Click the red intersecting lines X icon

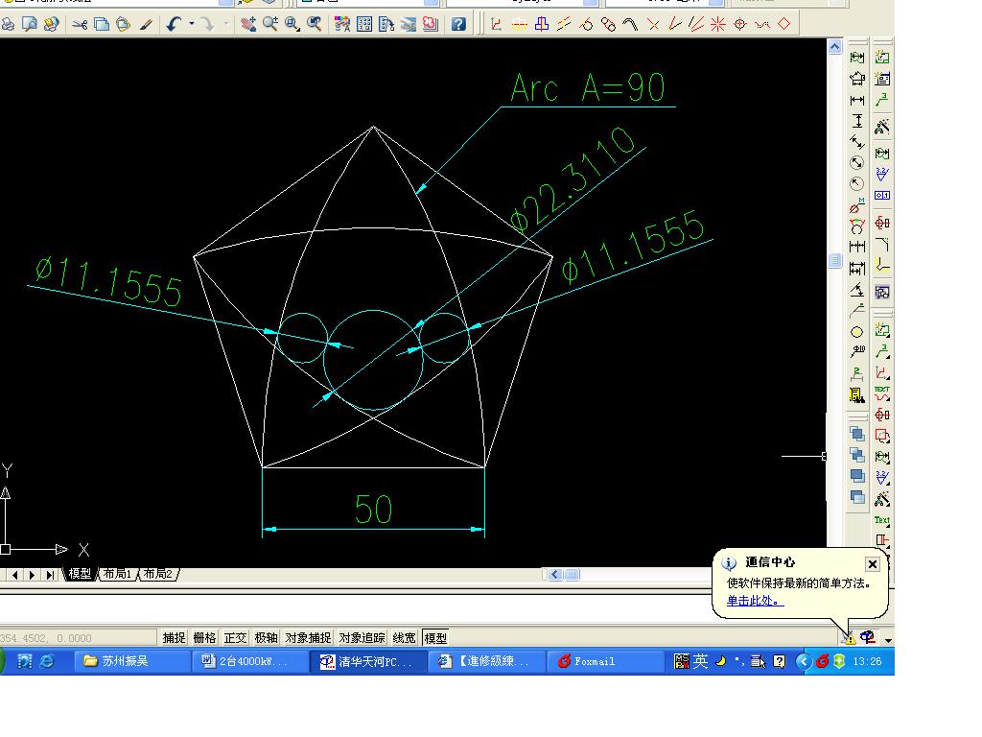(653, 24)
